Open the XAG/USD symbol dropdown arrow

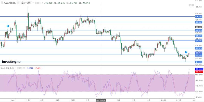click(33, 3)
